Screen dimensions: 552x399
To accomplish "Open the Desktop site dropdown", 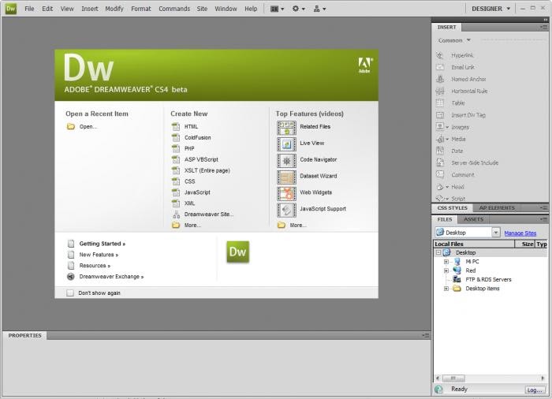I will pos(496,233).
